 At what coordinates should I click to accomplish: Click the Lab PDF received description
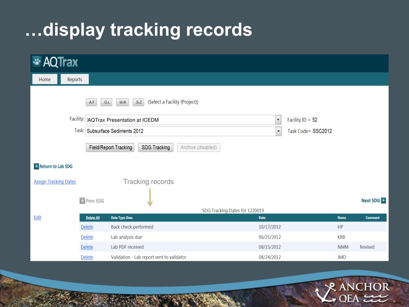[x=127, y=247]
